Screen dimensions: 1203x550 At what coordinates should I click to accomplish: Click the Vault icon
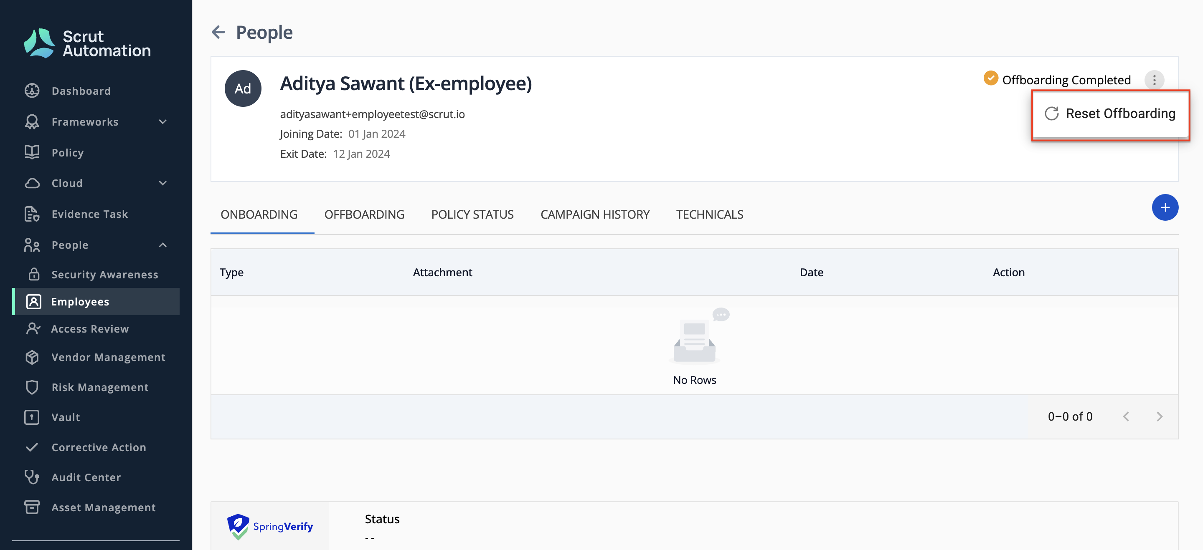[x=32, y=417]
